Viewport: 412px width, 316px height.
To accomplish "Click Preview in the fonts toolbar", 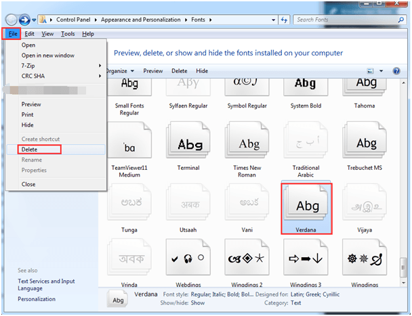I will point(153,71).
